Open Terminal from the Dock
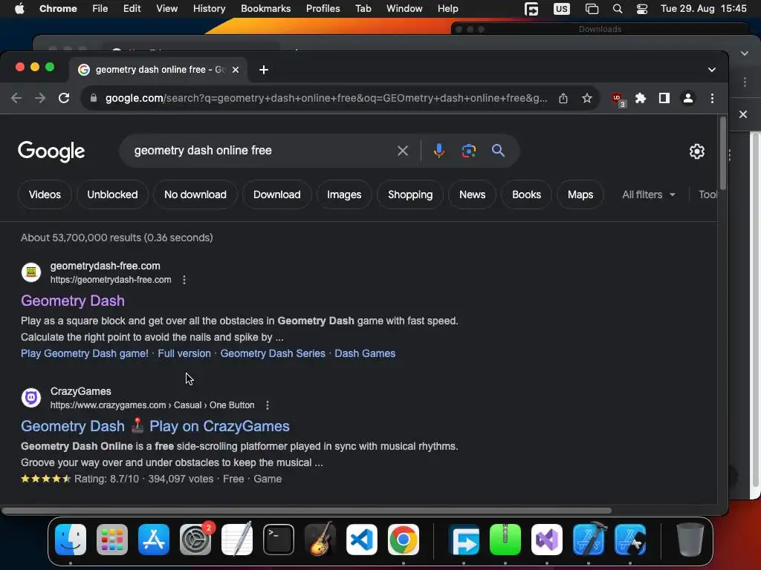The width and height of the screenshot is (761, 570). click(x=279, y=540)
